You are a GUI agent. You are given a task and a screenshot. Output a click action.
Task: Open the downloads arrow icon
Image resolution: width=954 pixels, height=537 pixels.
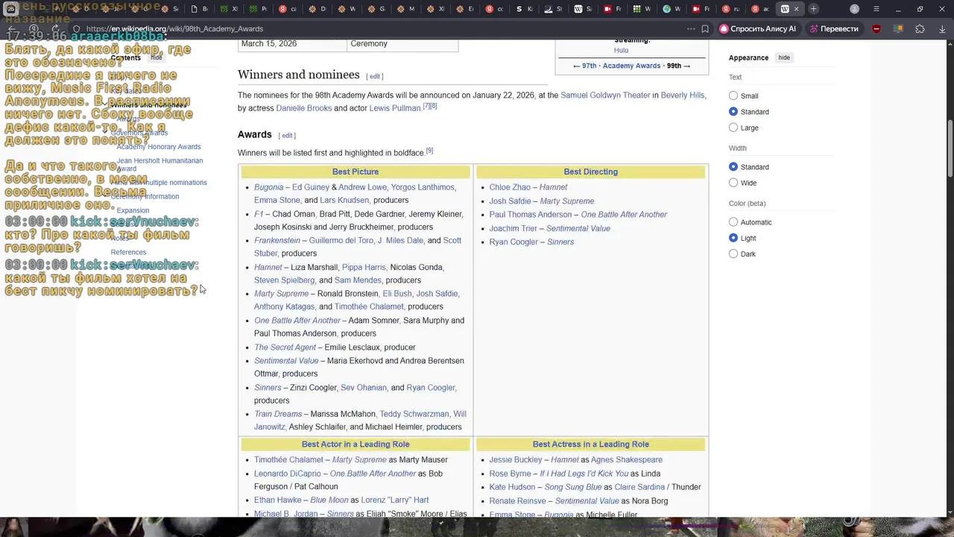[942, 29]
